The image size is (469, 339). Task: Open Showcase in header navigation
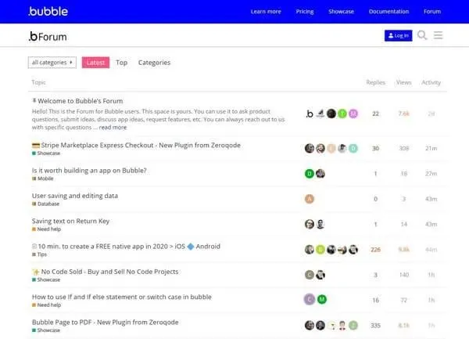pos(341,12)
